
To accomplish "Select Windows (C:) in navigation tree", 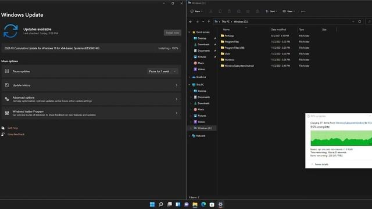I will (x=202, y=128).
